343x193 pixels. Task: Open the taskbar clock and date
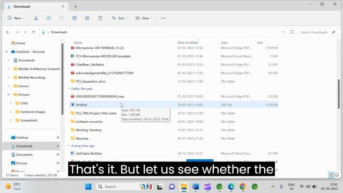click(329, 187)
